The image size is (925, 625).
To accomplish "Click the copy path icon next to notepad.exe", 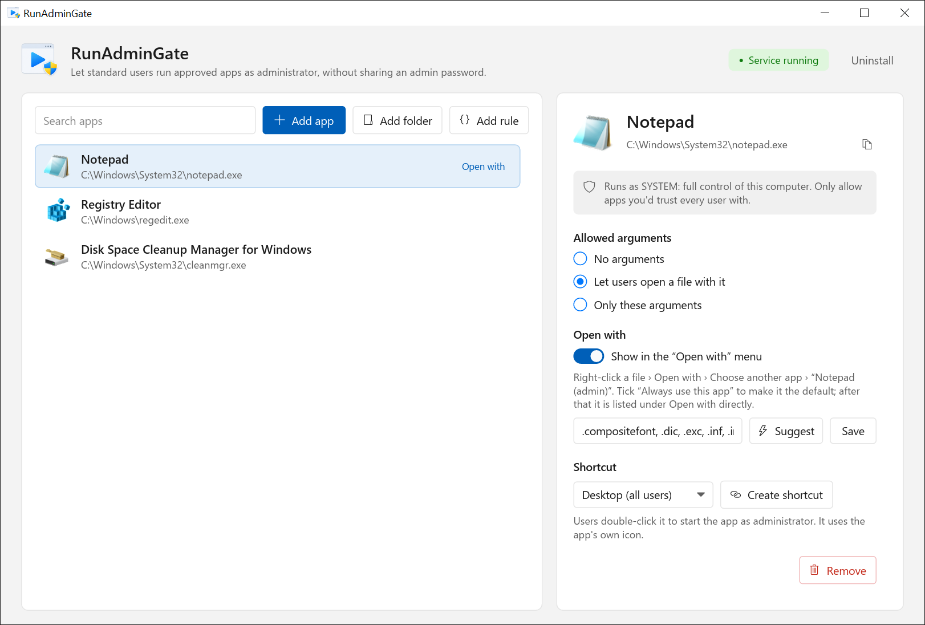I will tap(867, 144).
